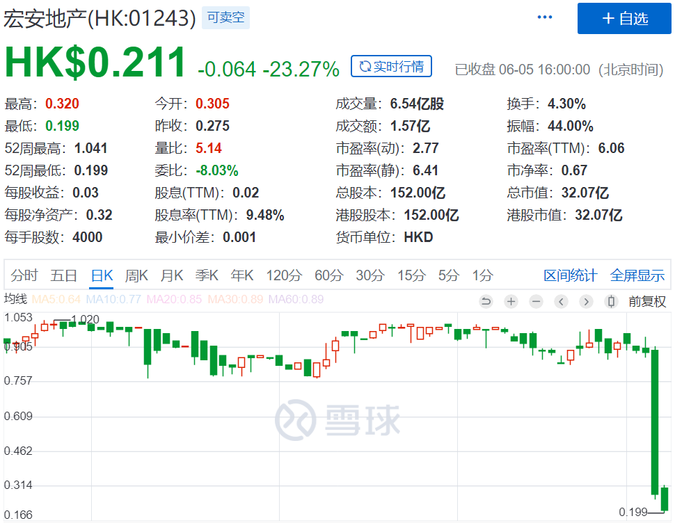
Task: Toggle the MA60 moving average line
Action: [296, 300]
